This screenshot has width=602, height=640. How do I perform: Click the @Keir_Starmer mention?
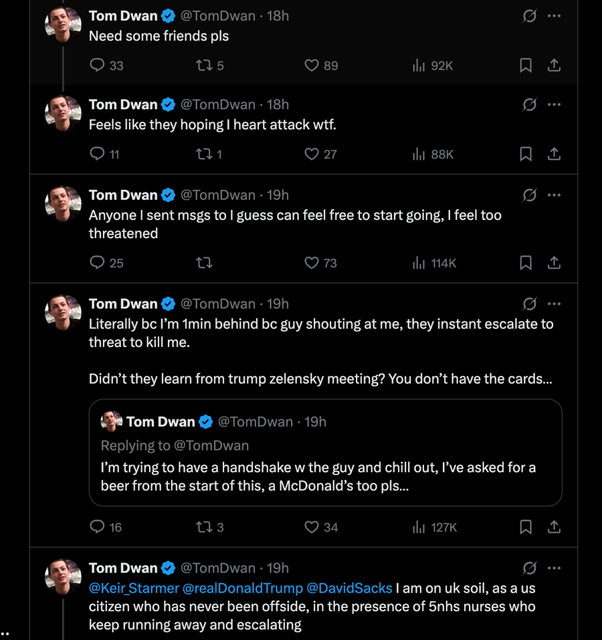(134, 588)
